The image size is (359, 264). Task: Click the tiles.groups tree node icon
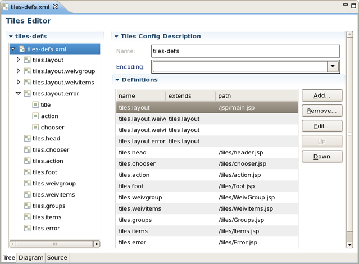point(27,206)
